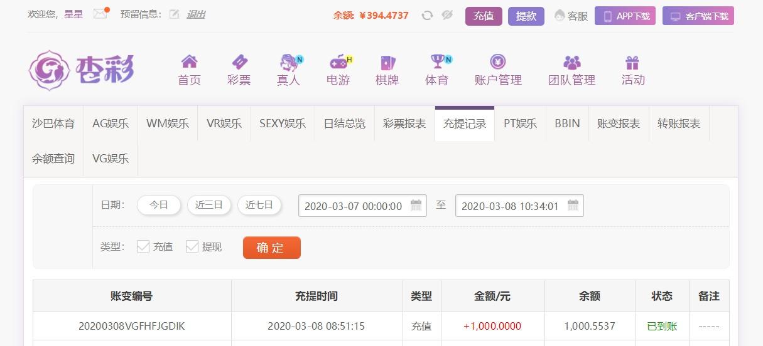Toggle the 提现 type checkbox

pyautogui.click(x=192, y=246)
